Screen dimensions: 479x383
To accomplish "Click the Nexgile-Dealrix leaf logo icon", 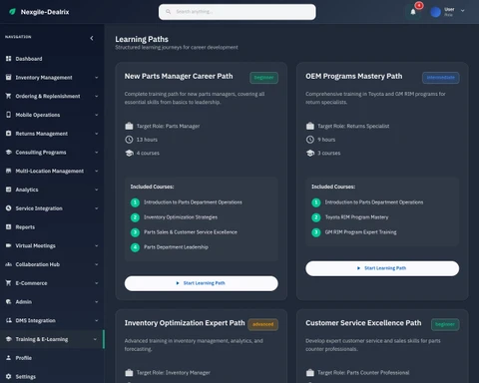I will coord(12,12).
